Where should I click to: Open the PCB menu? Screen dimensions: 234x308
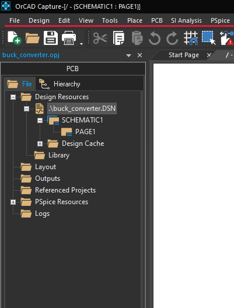pos(157,20)
